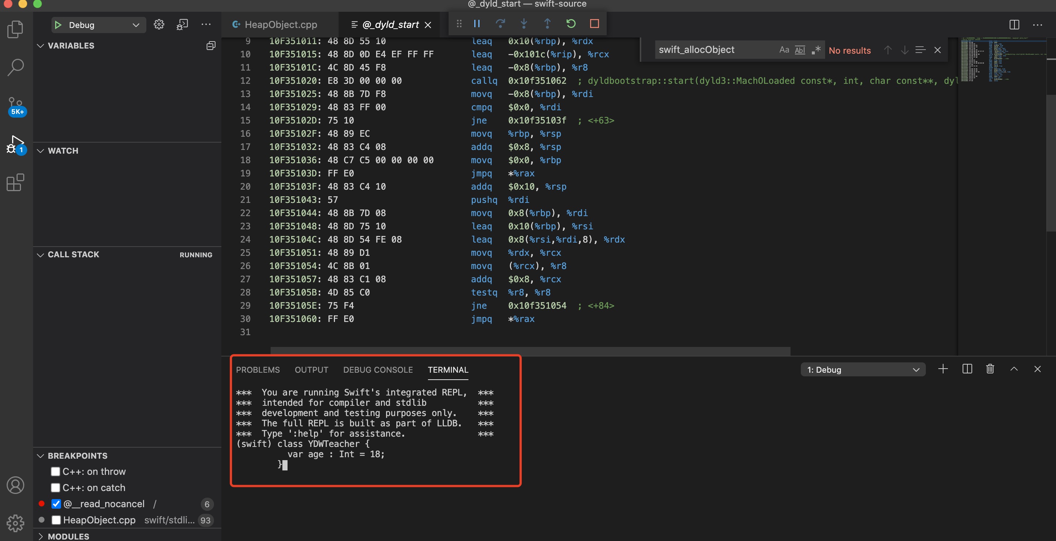The image size is (1056, 541).
Task: Maximize the panel with the chevron up
Action: pyautogui.click(x=1014, y=369)
